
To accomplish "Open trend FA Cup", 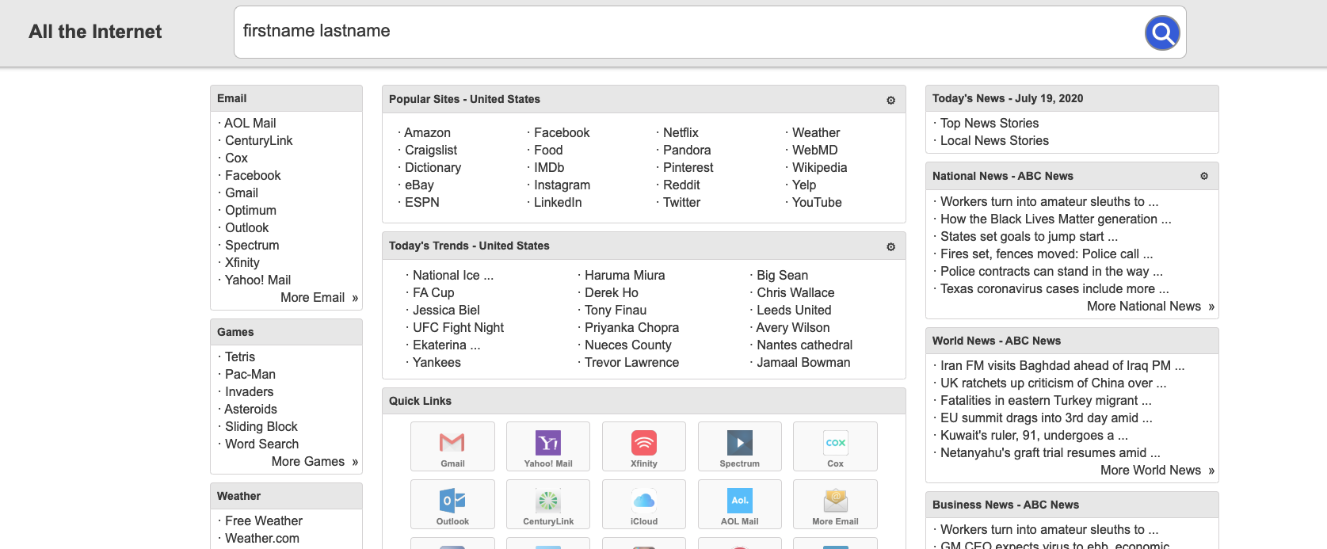I will [x=433, y=293].
